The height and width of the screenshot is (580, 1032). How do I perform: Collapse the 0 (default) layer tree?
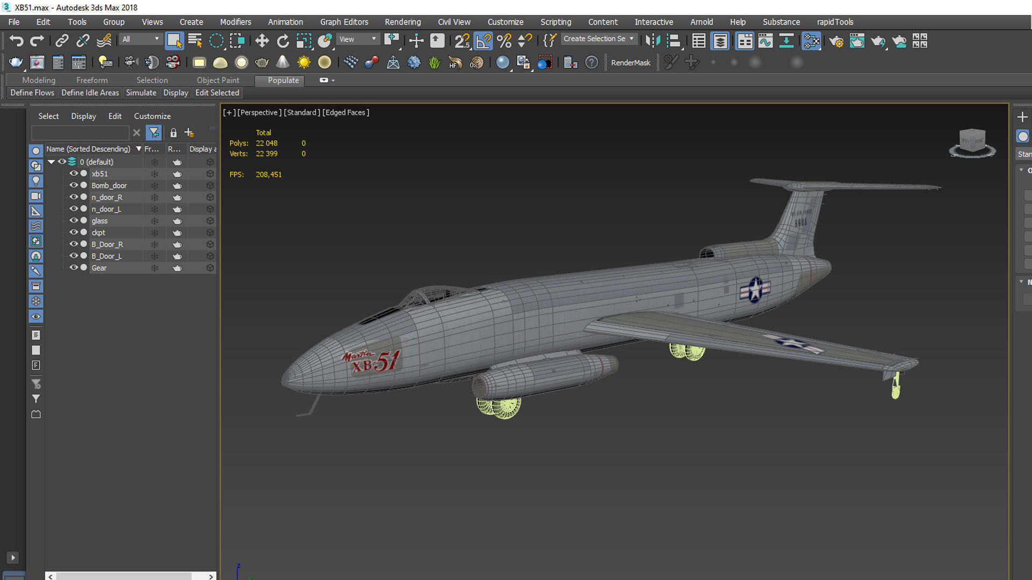point(51,162)
